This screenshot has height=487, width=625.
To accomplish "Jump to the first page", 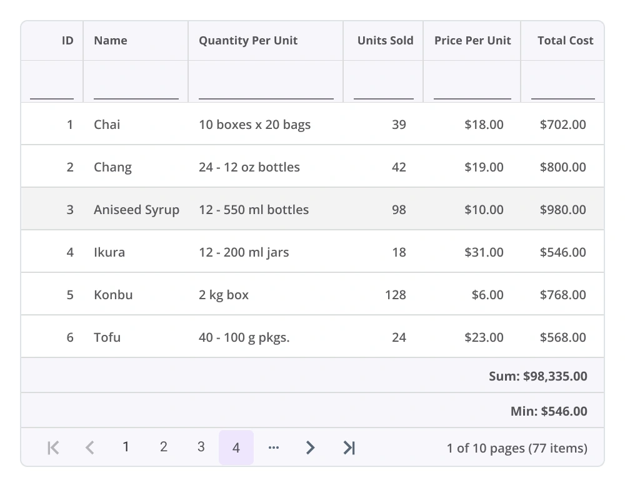I will 52,448.
